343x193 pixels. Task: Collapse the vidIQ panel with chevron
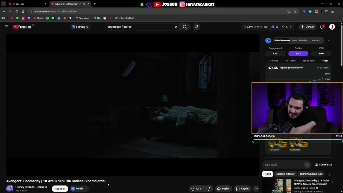(x=329, y=40)
